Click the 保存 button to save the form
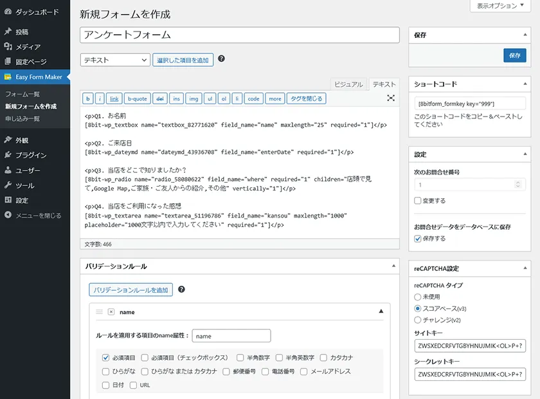This screenshot has height=399, width=540. 514,55
